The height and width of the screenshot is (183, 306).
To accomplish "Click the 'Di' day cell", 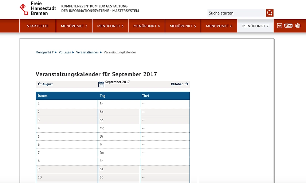I will coord(119,136).
